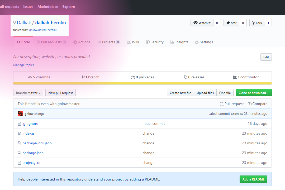Open gnlow author link in commit row
Image resolution: width=285 pixels, height=190 pixels.
coord(29,114)
